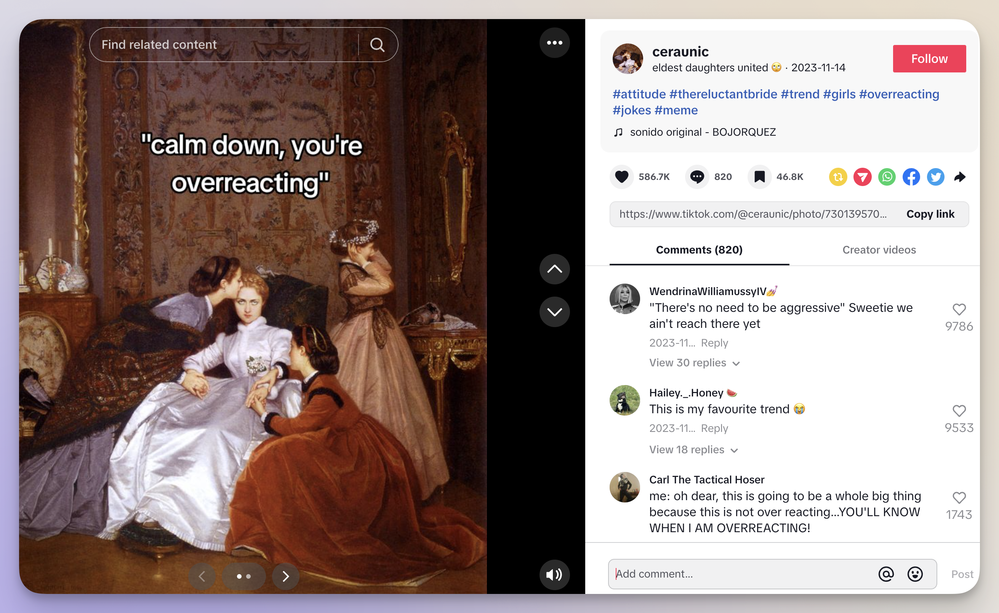Viewport: 999px width, 613px height.
Task: Expand View 30 replies
Action: (x=695, y=363)
